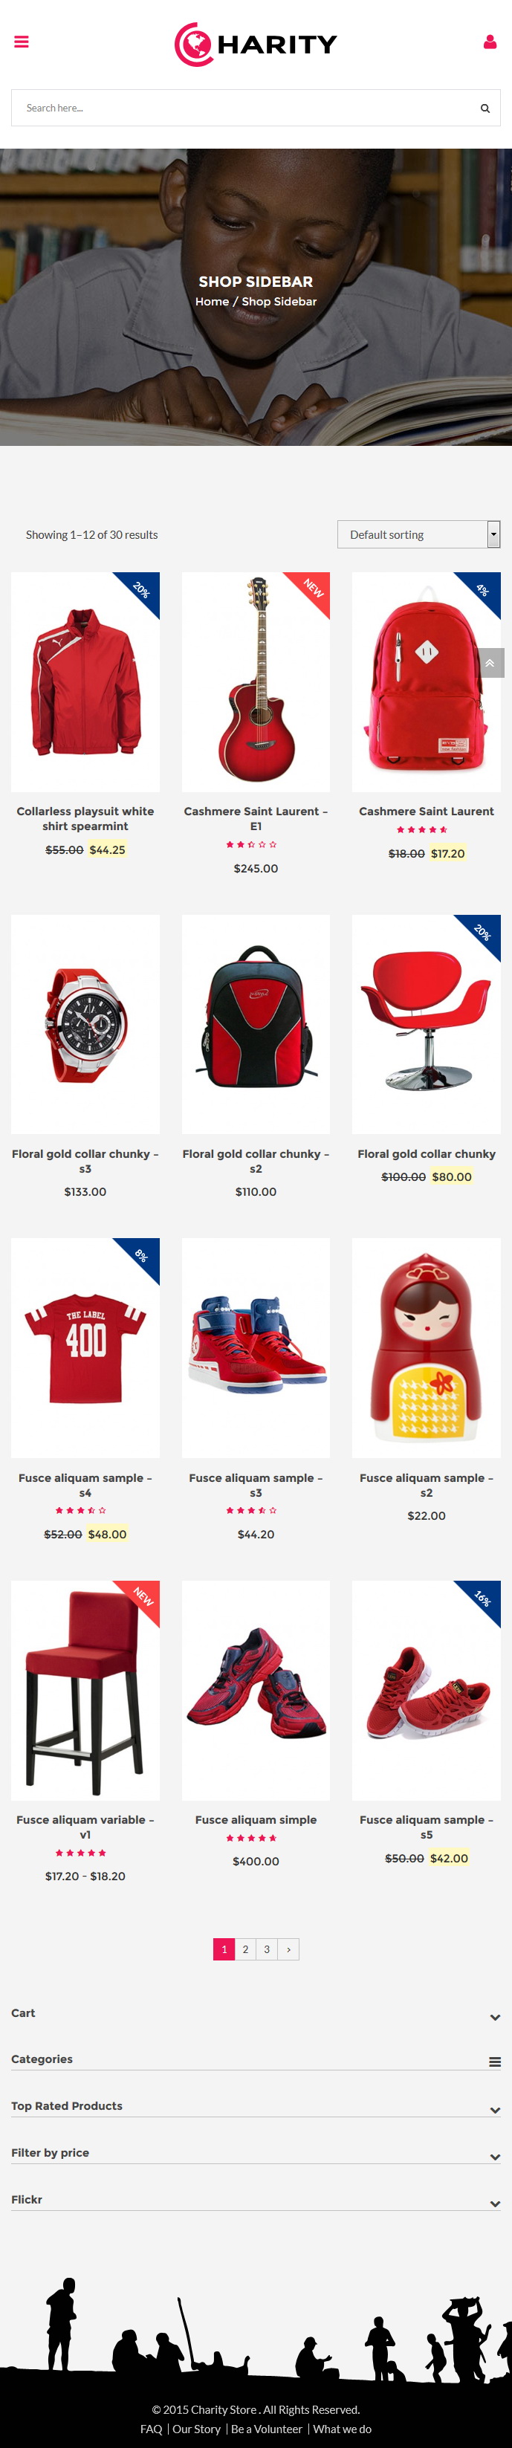
Task: Expand the Filter by price section
Action: 495,2157
